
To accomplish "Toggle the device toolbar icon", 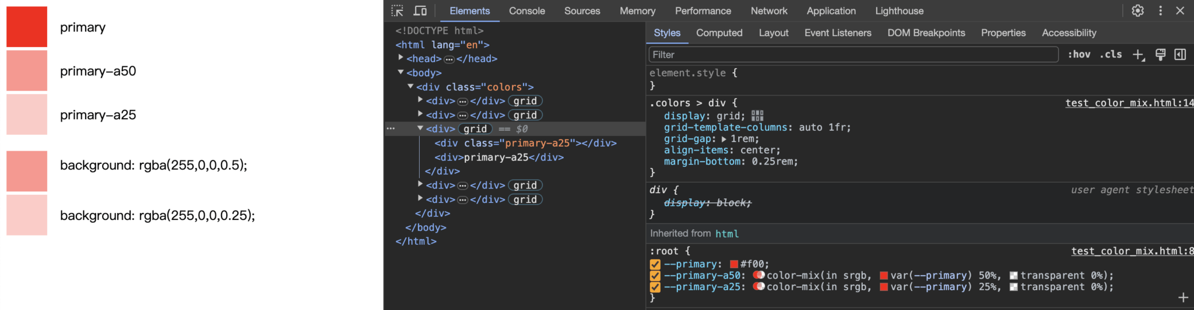I will [420, 10].
